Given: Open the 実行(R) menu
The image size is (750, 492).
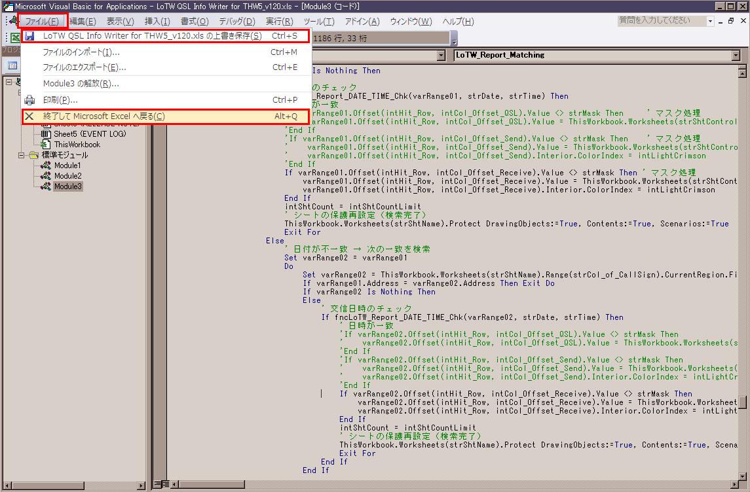Looking at the screenshot, I should (279, 22).
